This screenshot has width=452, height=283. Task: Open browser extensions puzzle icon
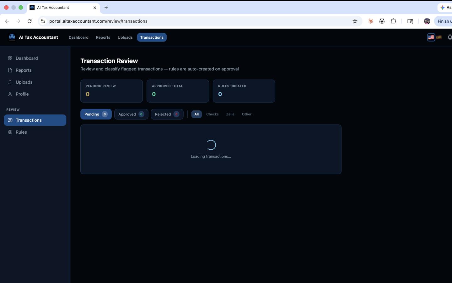coord(393,21)
